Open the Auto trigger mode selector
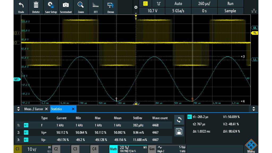Viewport: 272px width, 153px height. pos(178,3)
